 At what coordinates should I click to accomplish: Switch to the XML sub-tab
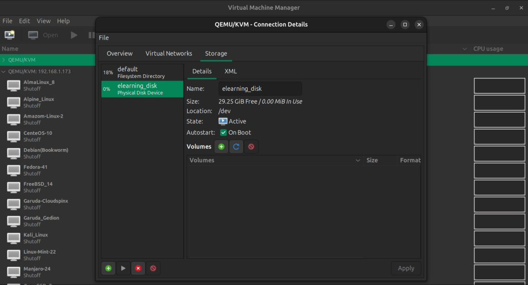pyautogui.click(x=230, y=71)
